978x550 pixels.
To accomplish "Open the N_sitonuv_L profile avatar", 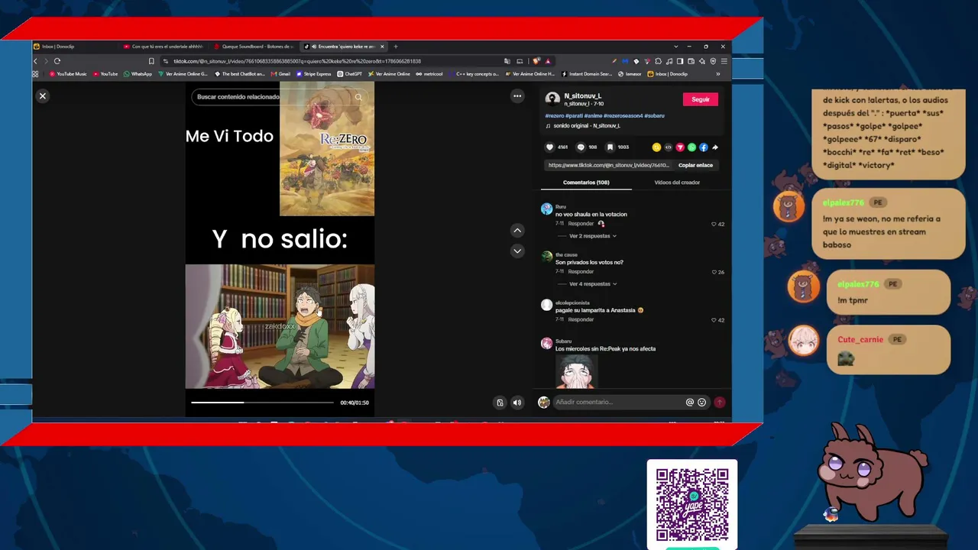I will [x=552, y=99].
